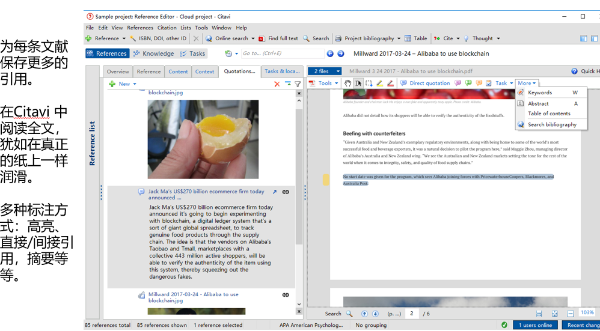Open the Citation menu
600x331 pixels.
click(167, 28)
